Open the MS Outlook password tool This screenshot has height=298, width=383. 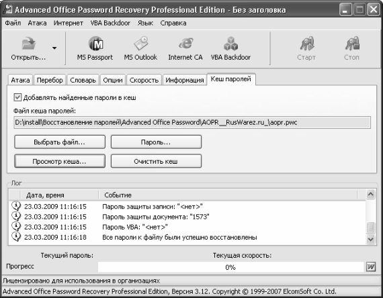point(140,48)
